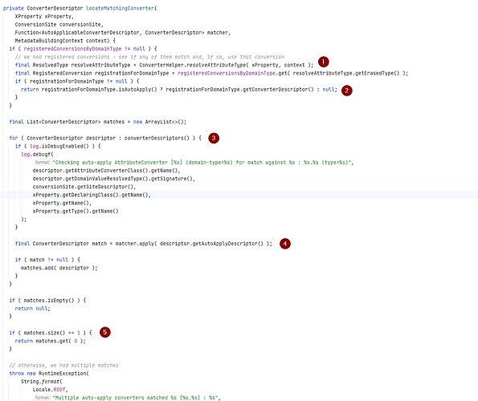
Task: Click the "return matches.get( 0 )" statement
Action: [x=51, y=341]
